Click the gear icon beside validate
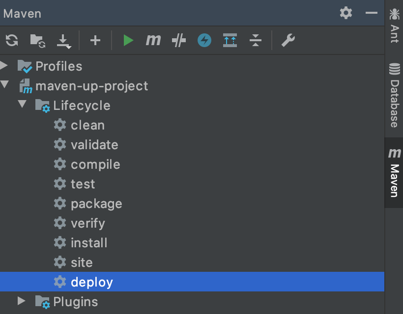The height and width of the screenshot is (314, 403). (60, 144)
